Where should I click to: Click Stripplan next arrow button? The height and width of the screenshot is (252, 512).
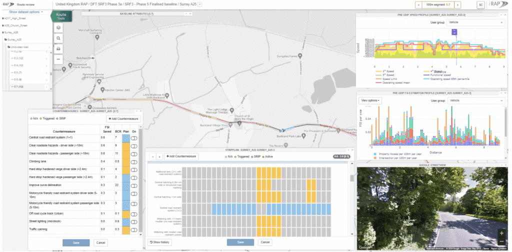159,156
